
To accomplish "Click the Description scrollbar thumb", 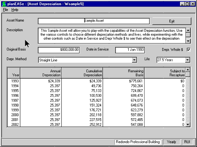I will coord(188,35).
